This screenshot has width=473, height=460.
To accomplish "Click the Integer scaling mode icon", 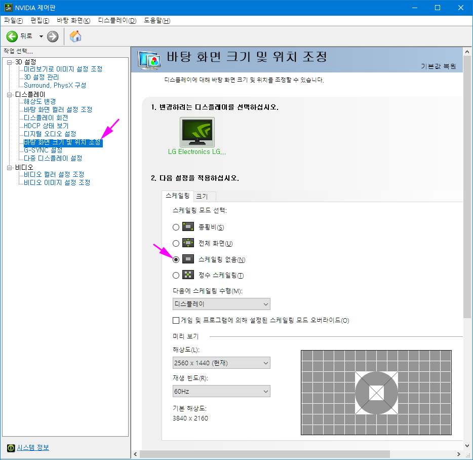I will pos(188,275).
